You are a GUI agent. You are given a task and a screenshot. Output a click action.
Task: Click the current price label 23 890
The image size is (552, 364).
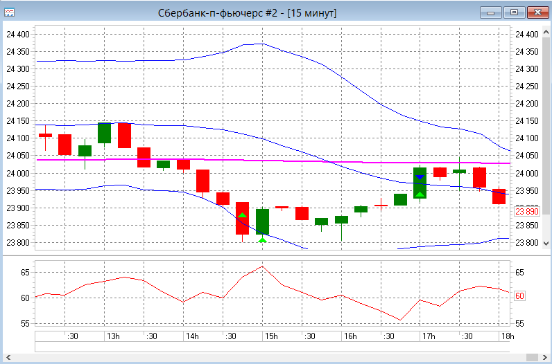526,212
